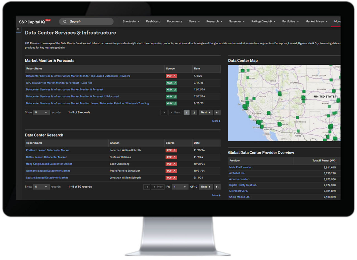
Task: Download PDF for Hong Kong: Leased Datacenter Market
Action: 172,164
